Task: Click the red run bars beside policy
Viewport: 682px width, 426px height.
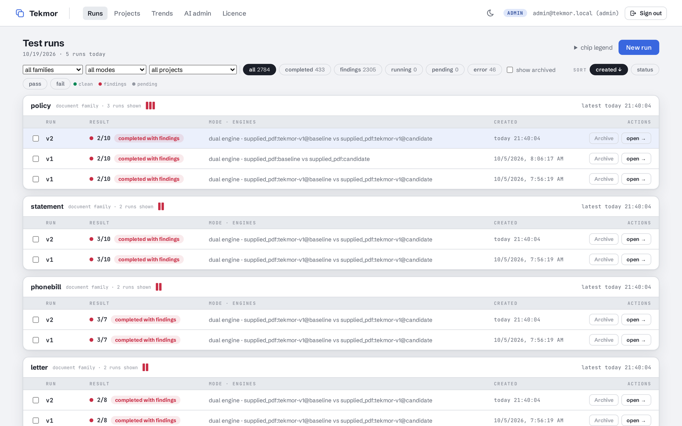Action: click(x=150, y=106)
